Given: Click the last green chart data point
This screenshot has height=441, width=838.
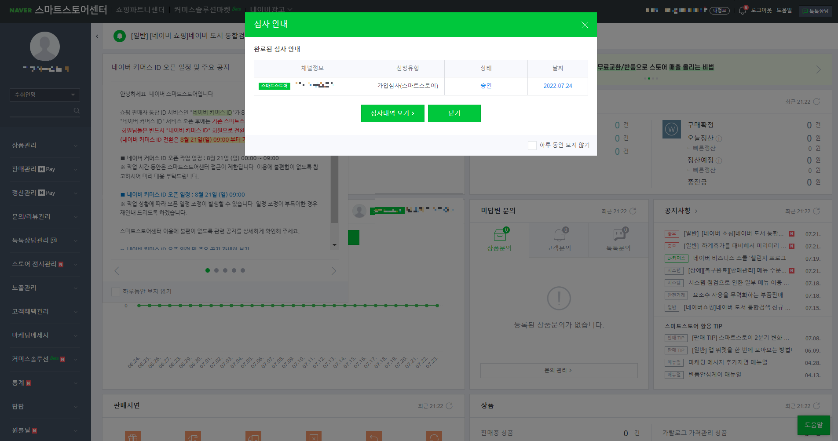Looking at the screenshot, I should (437, 305).
